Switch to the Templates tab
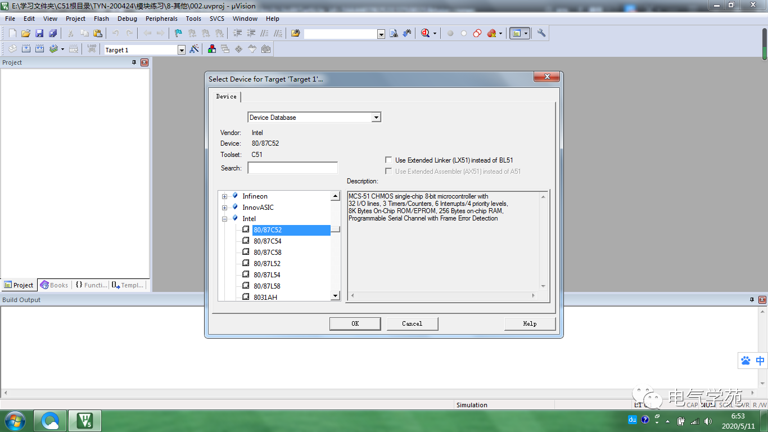The image size is (768, 432). tap(128, 285)
